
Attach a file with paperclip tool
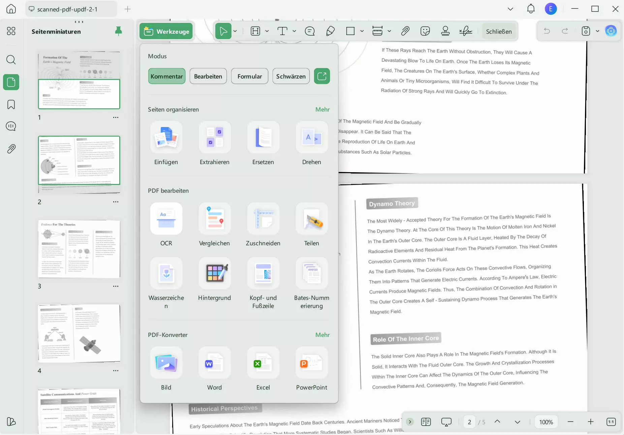pyautogui.click(x=405, y=31)
